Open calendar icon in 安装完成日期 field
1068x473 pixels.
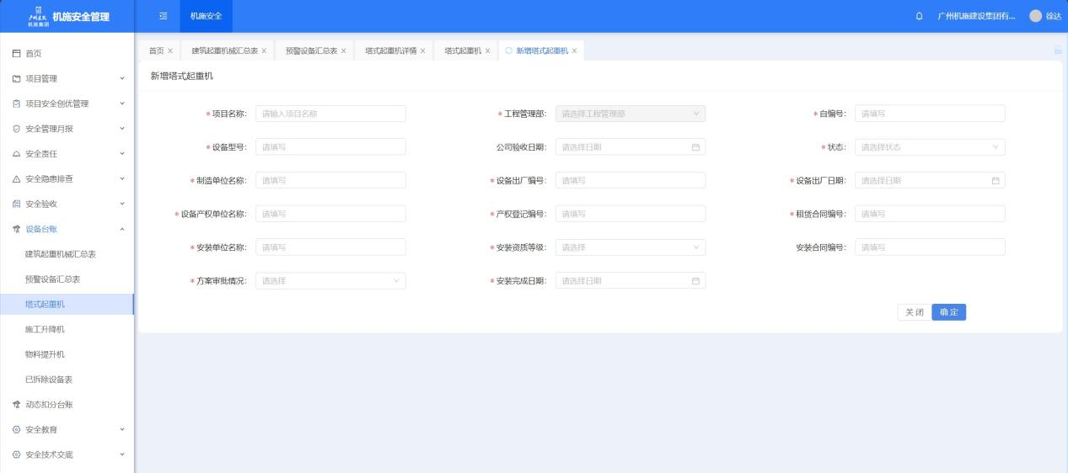[x=695, y=281]
